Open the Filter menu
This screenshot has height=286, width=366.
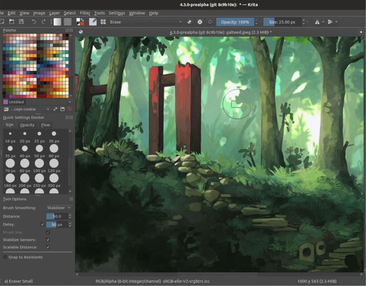tap(85, 13)
